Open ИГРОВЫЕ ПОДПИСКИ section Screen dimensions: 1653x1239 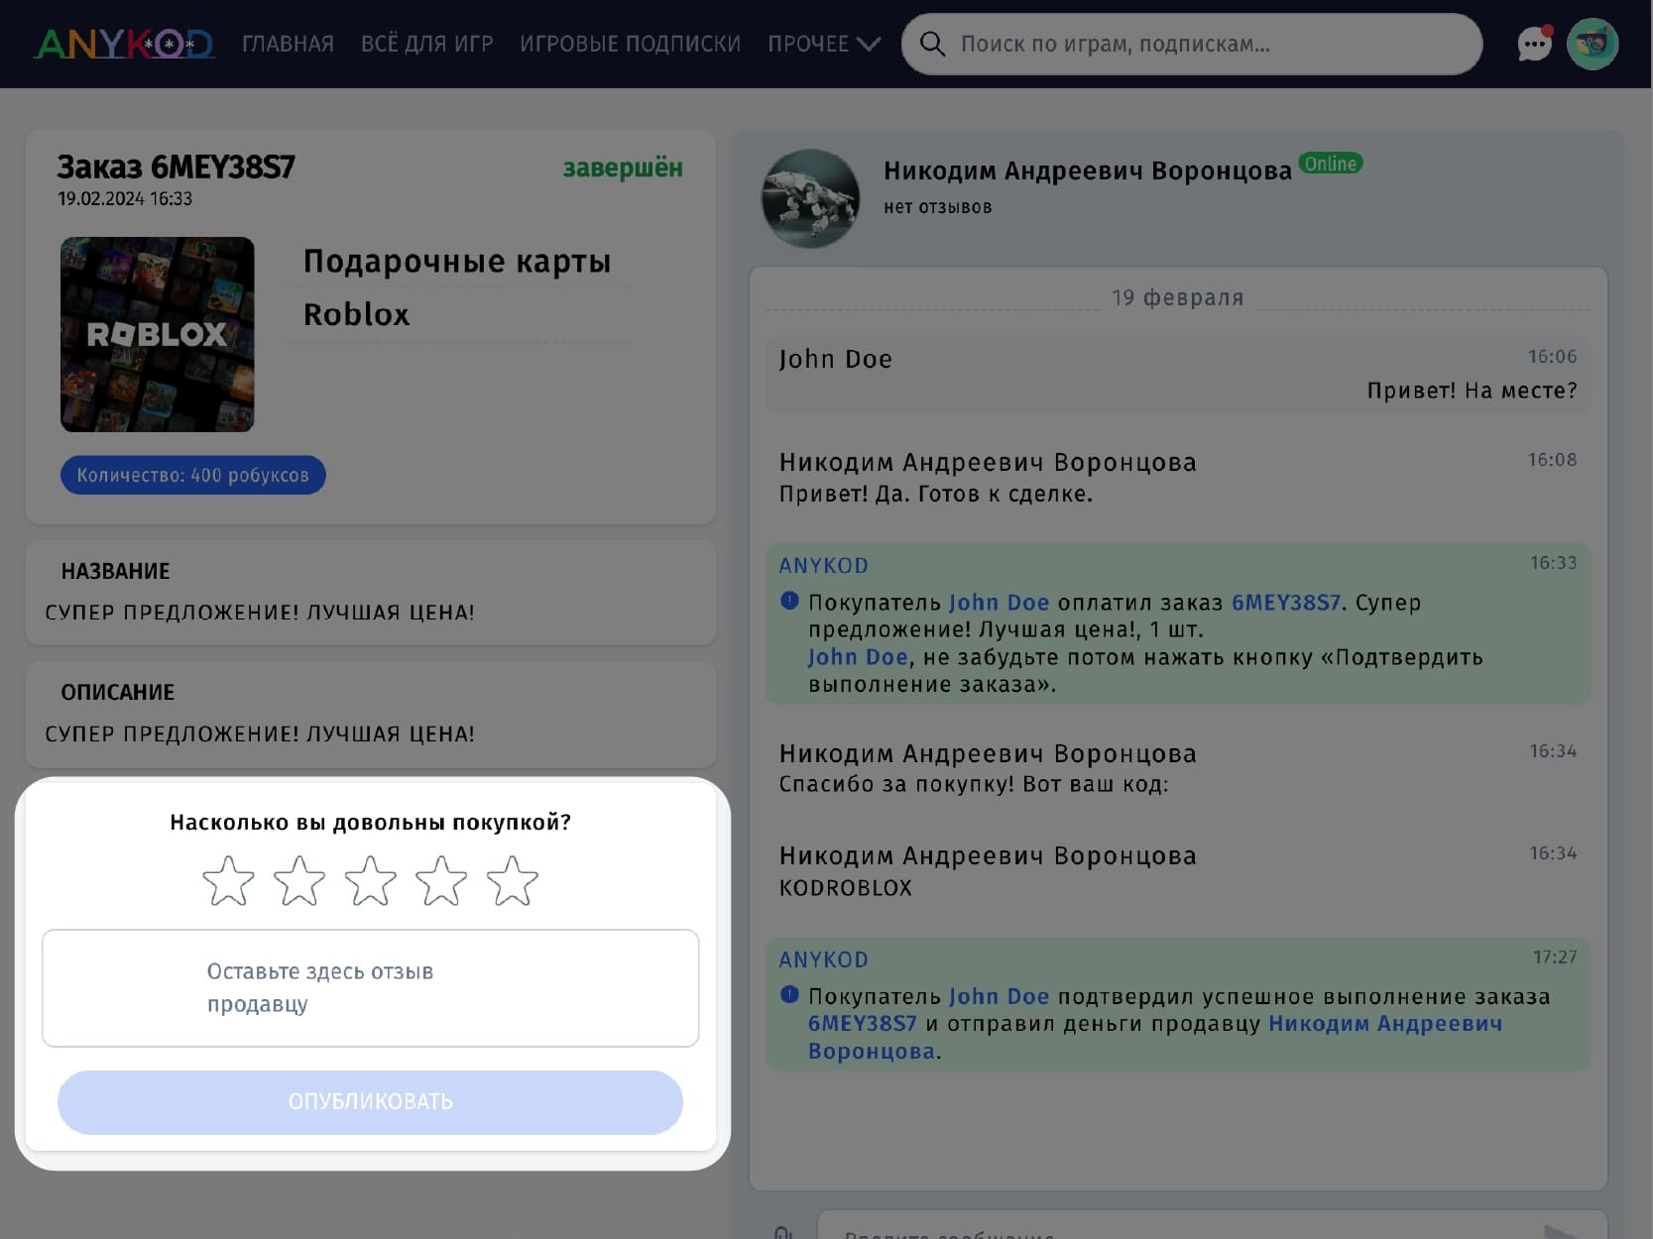coord(630,44)
